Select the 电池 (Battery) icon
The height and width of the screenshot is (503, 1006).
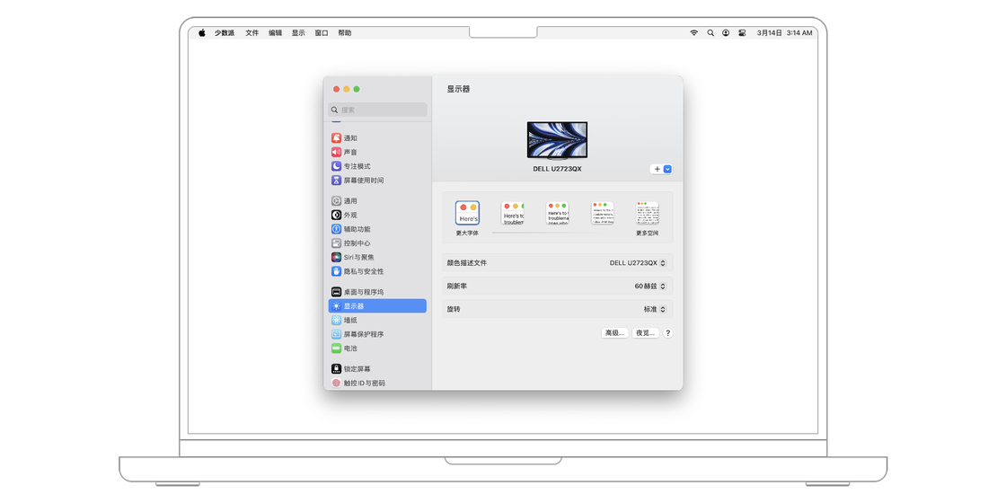pos(336,349)
